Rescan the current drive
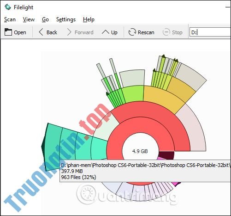This screenshot has width=231, height=216. point(141,32)
